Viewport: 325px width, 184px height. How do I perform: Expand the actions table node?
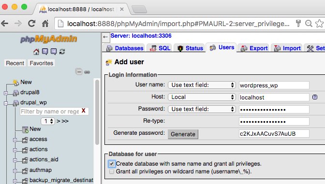[15, 150]
